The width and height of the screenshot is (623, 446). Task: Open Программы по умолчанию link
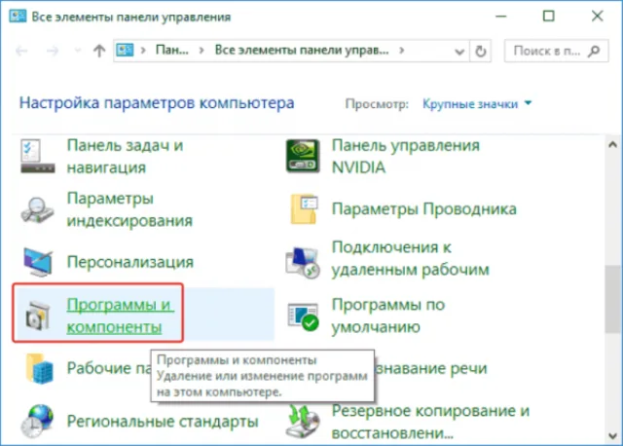(x=388, y=316)
